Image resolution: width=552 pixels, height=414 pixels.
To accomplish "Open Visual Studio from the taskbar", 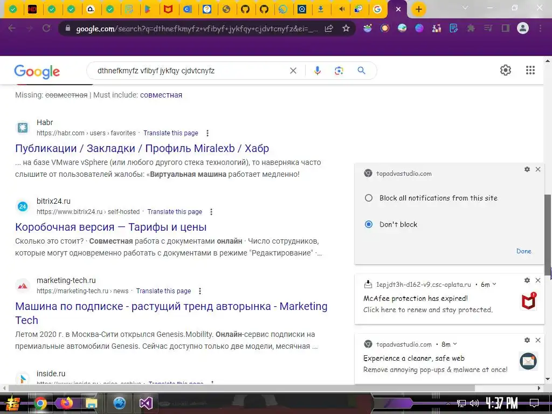I will tap(146, 403).
